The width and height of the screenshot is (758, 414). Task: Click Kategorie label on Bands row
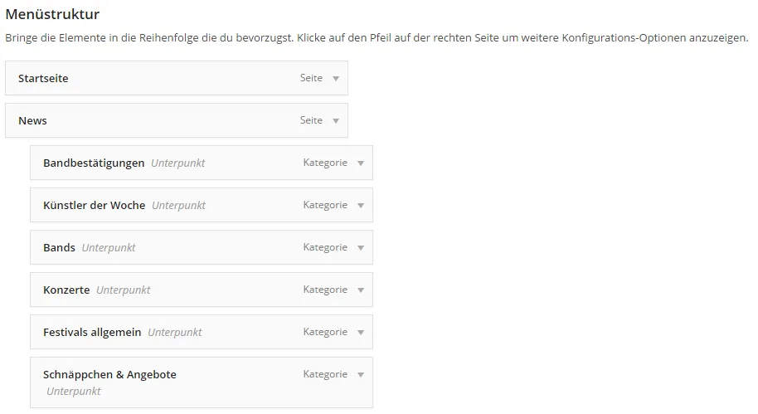pos(325,247)
